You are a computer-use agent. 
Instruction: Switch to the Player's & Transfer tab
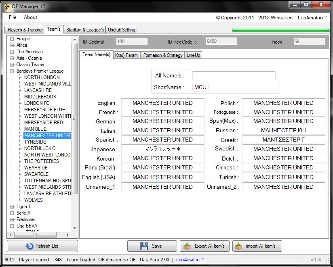coord(25,30)
